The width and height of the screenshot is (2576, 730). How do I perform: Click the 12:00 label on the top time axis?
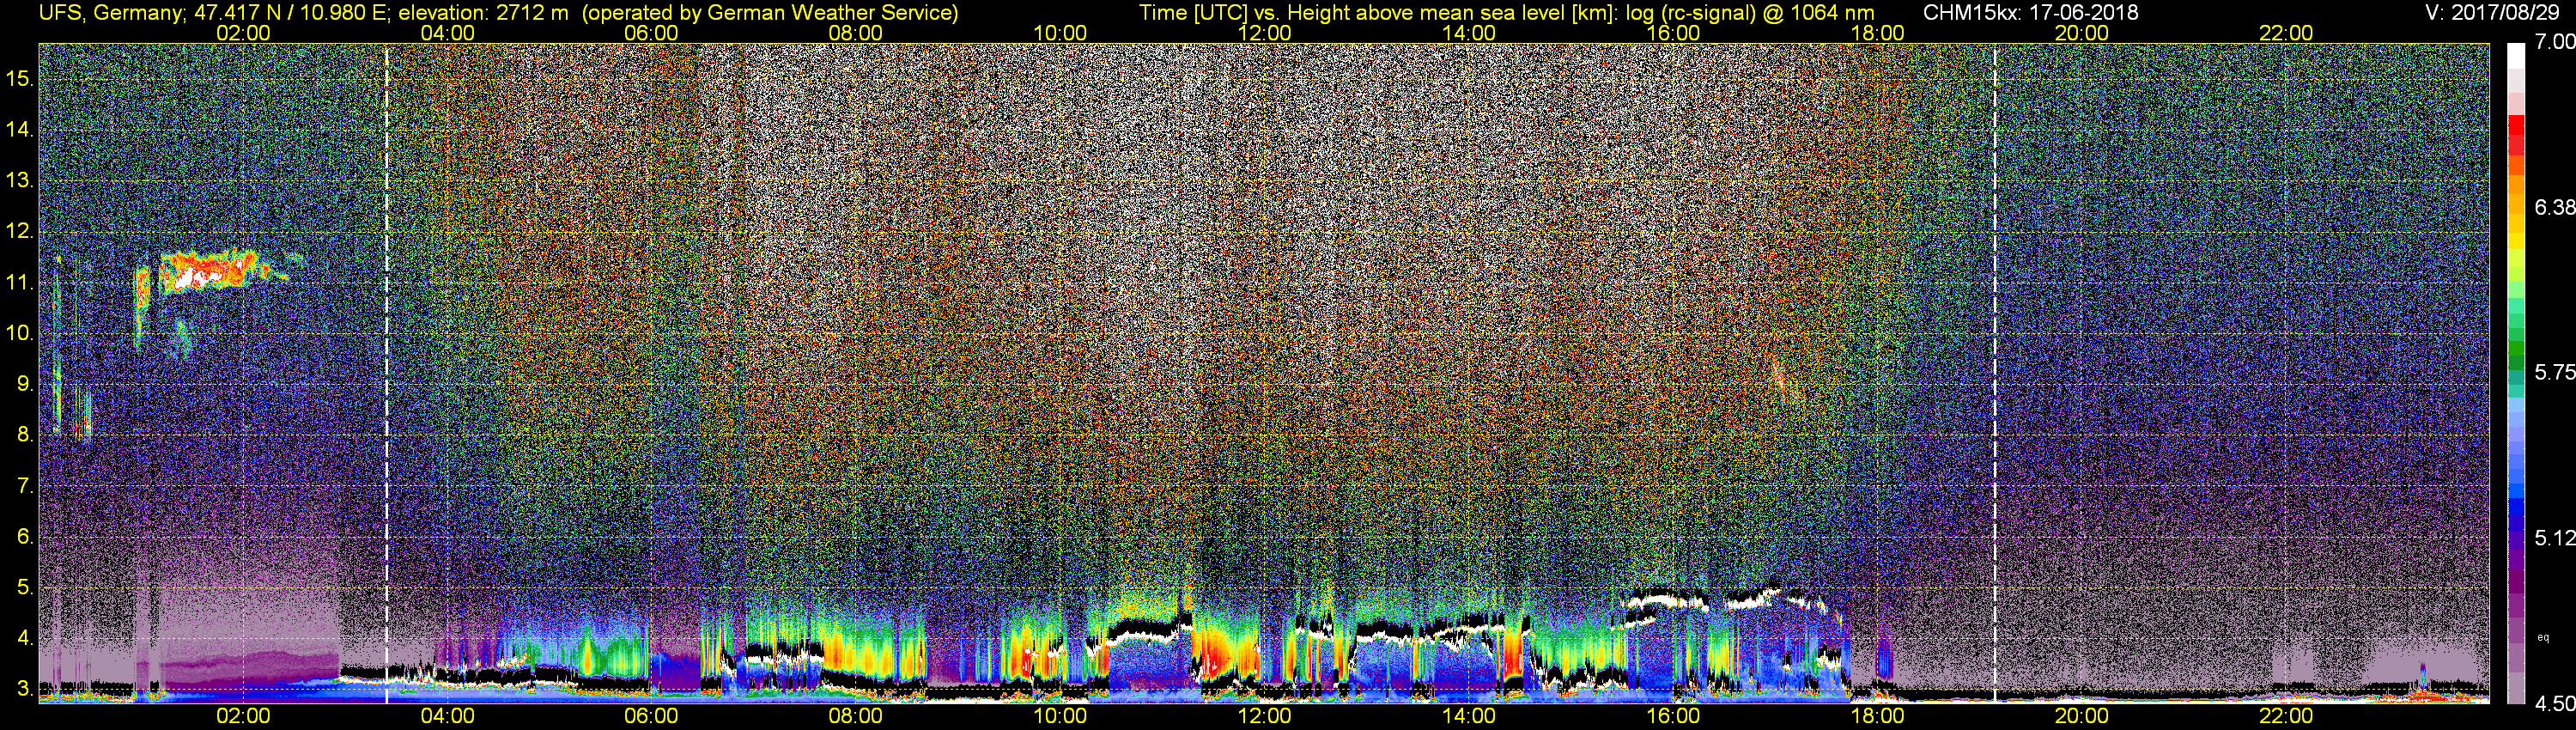tap(1264, 33)
